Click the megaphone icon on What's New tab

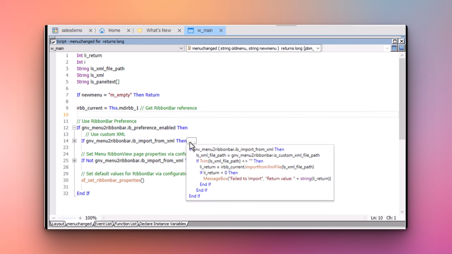click(x=140, y=30)
